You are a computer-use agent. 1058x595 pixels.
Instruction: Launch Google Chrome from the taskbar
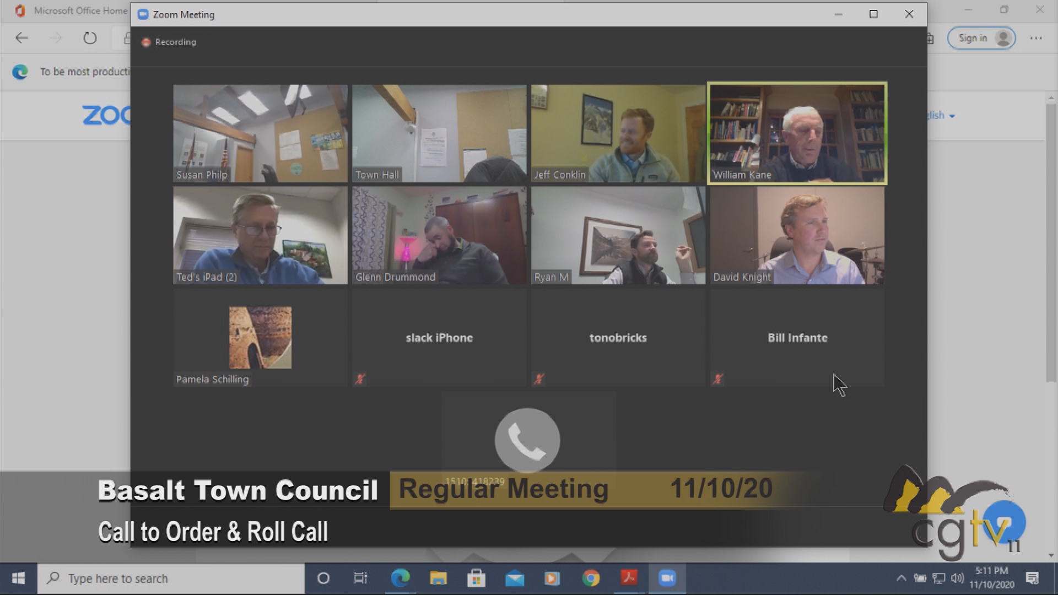pyautogui.click(x=591, y=578)
